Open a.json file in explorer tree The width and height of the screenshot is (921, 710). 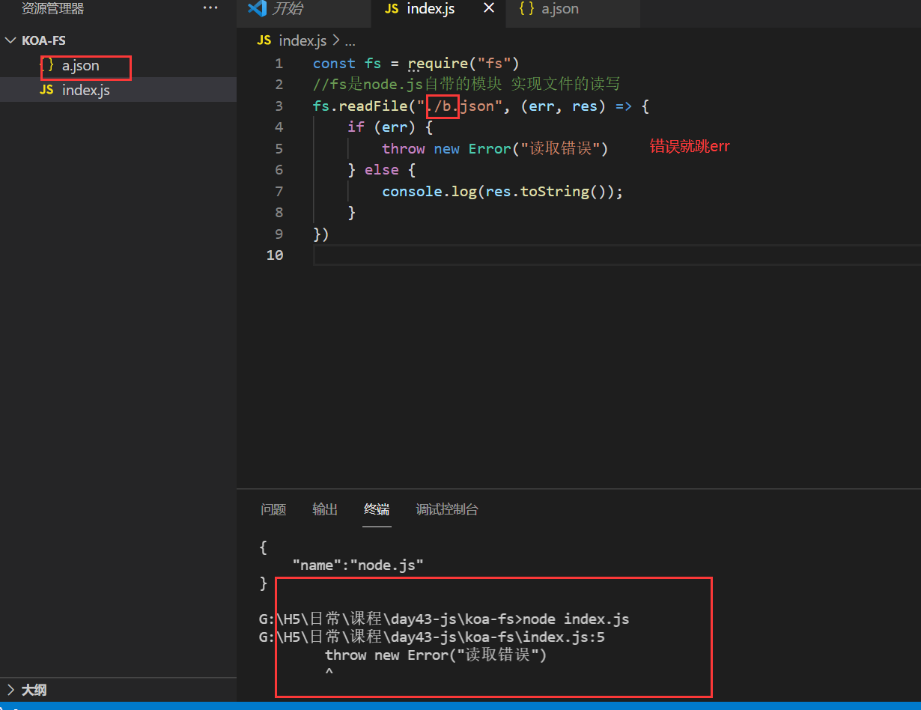pos(80,66)
